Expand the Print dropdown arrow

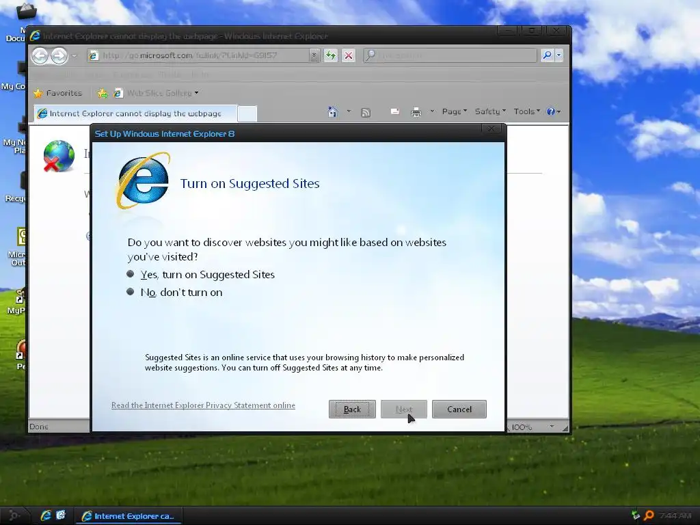[432, 111]
